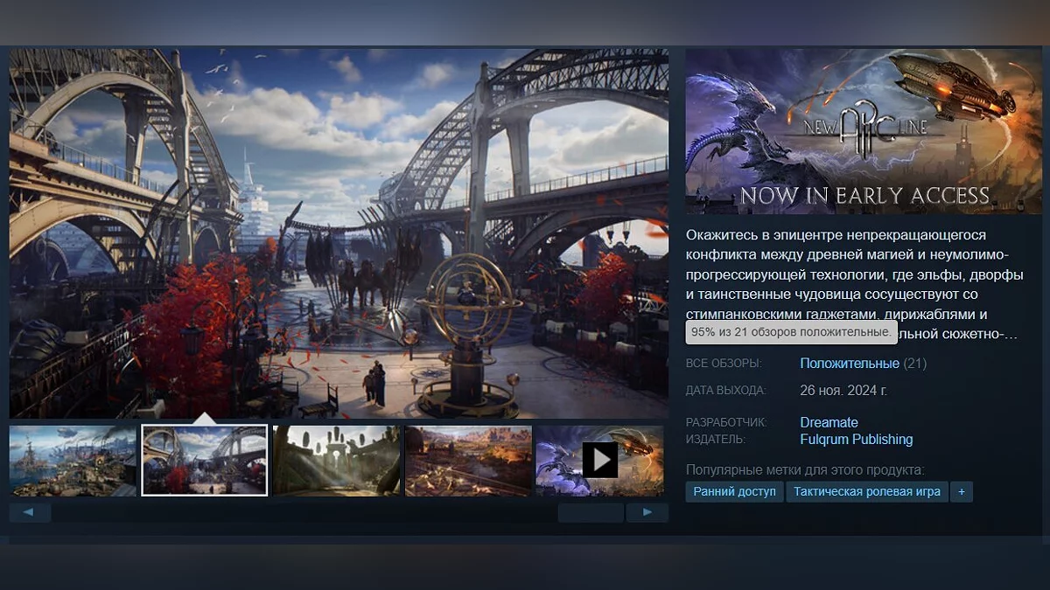This screenshot has width=1050, height=590.
Task: Click the plus button to add tags
Action: click(x=961, y=491)
